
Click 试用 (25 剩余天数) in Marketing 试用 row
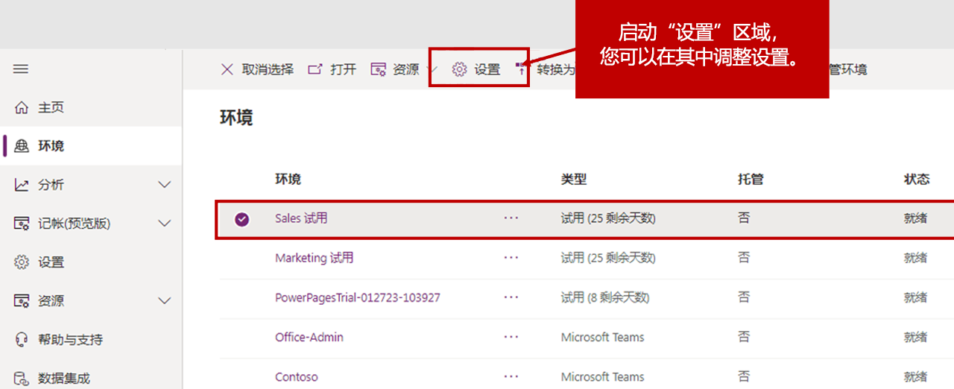pos(608,258)
